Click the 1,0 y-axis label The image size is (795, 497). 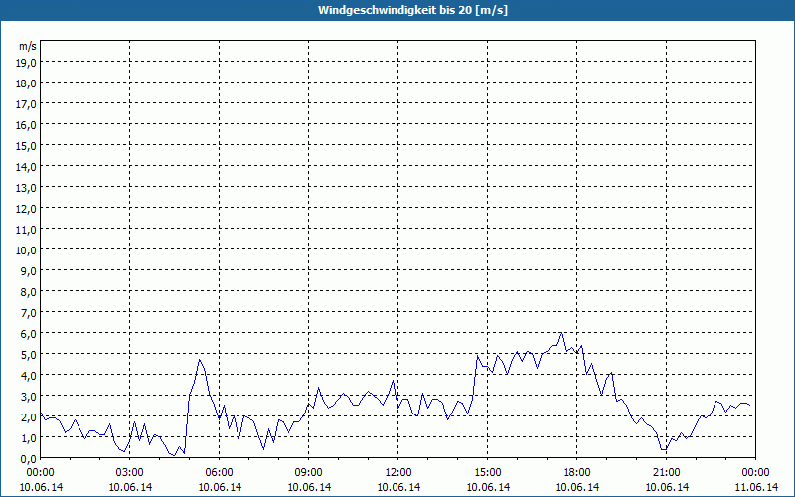(x=30, y=438)
